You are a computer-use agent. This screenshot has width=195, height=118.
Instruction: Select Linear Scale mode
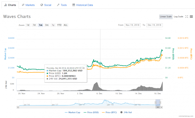coord(166,16)
